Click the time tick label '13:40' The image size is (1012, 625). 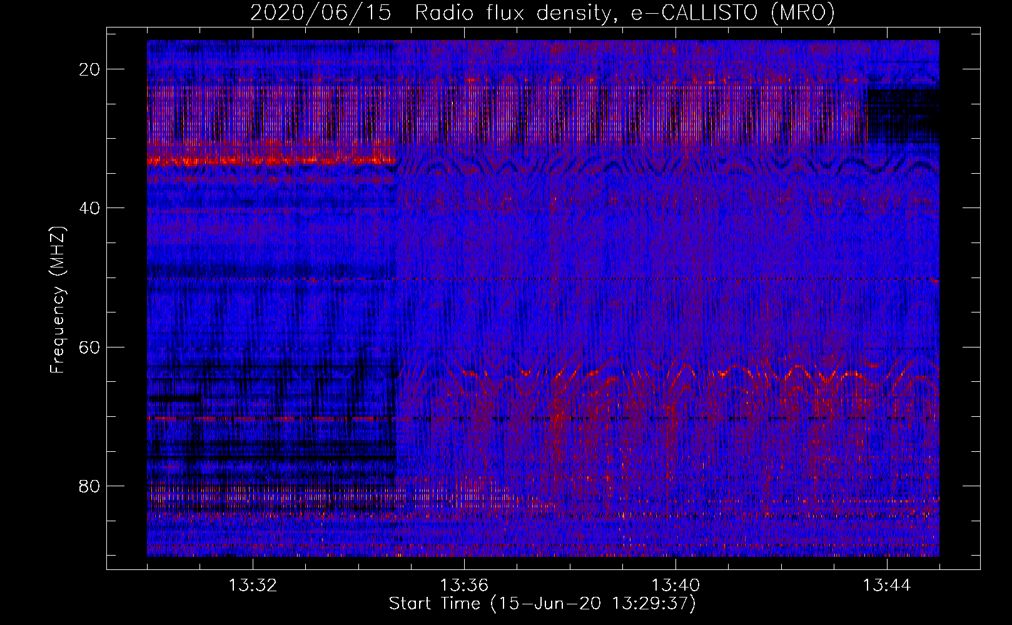point(676,586)
